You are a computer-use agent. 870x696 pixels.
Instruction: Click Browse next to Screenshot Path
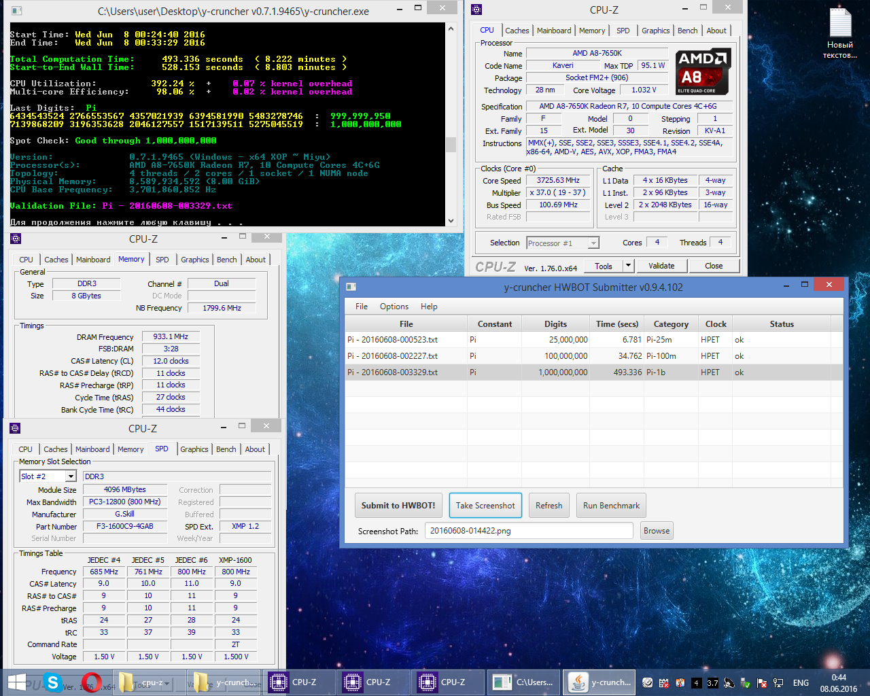tap(657, 531)
